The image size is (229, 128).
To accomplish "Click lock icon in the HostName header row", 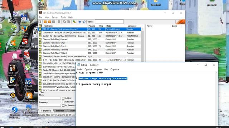I will coord(40,26).
